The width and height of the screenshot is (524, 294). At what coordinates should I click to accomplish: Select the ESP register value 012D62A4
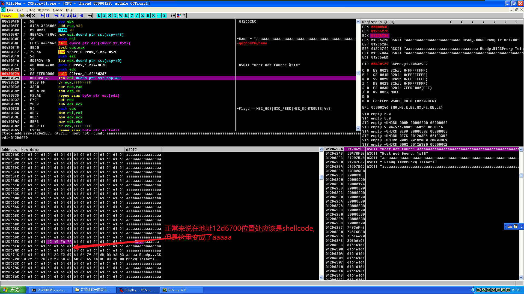(x=379, y=44)
